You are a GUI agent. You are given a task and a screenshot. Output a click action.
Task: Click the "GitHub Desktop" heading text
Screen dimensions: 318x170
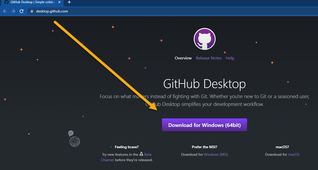(204, 84)
